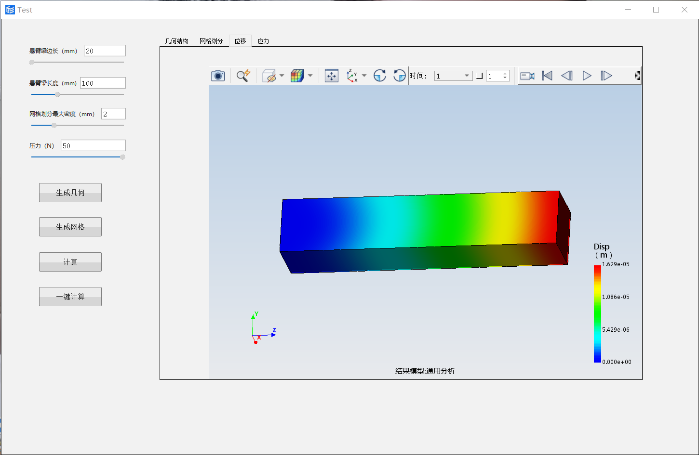Click the XYZ axis triad in viewport
Viewport: 699px width, 455px height.
click(263, 328)
